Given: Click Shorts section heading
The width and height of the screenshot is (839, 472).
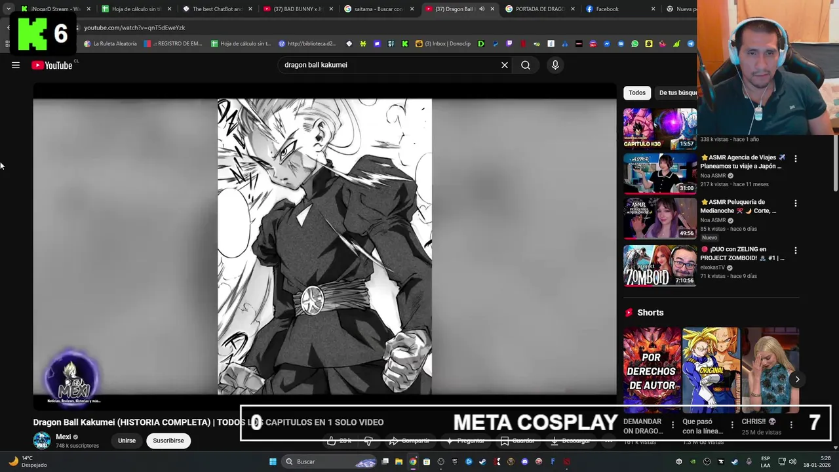Looking at the screenshot, I should point(650,313).
